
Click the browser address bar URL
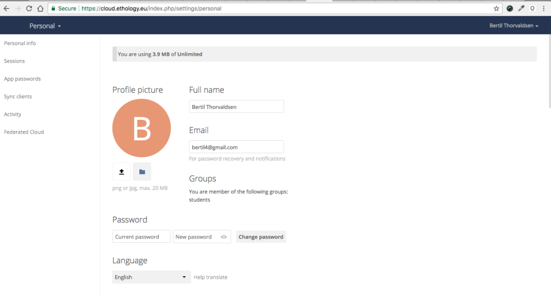coord(151,9)
